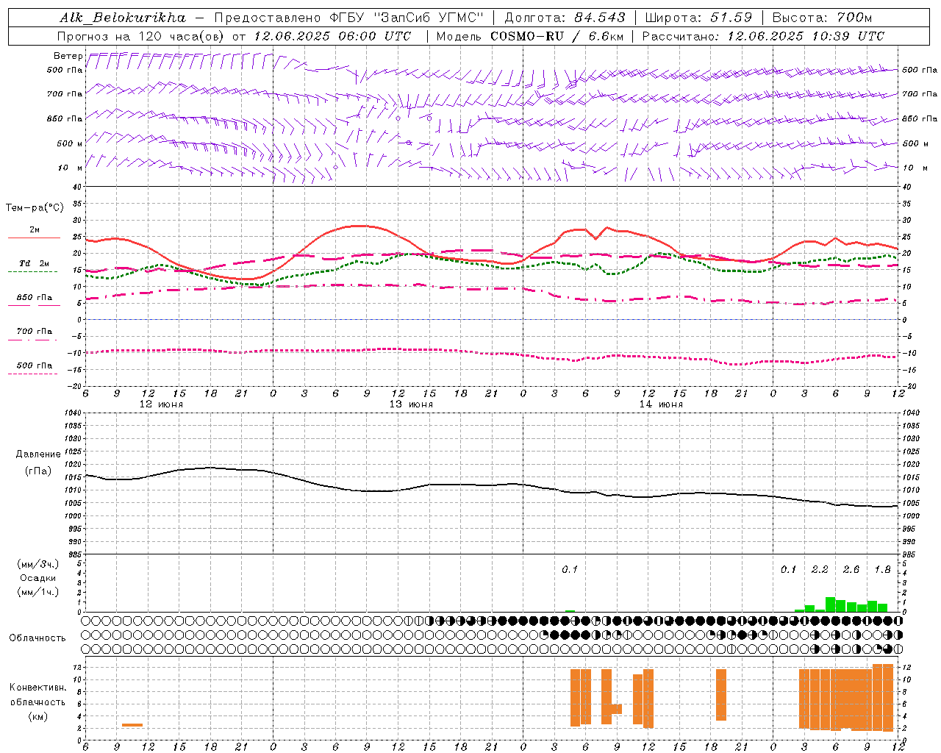This screenshot has width=941, height=753.
Task: Click the 12 июня date label
Action: pyautogui.click(x=161, y=404)
